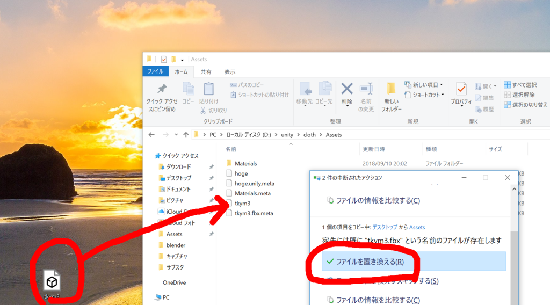This screenshot has height=305, width=550.
Task: Click the cloth breadcrumb segment
Action: [x=309, y=135]
